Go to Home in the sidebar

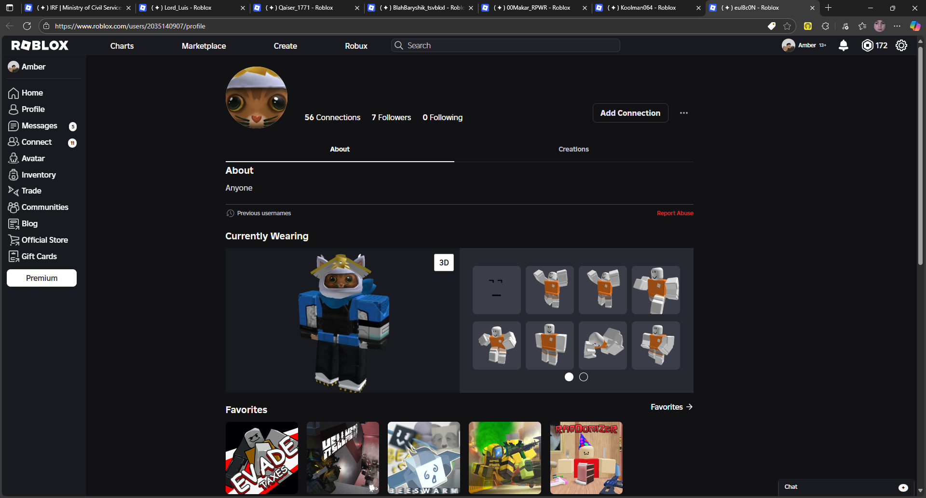32,93
